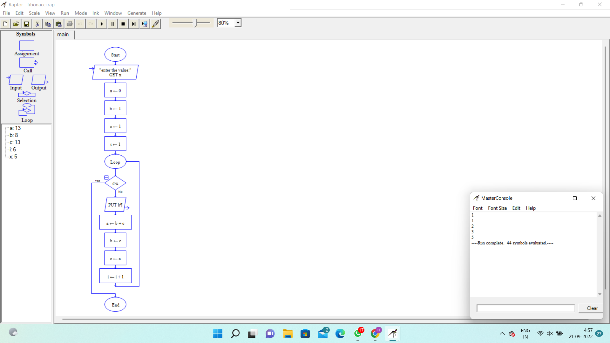Select the Selection symbol in palette

(27, 94)
